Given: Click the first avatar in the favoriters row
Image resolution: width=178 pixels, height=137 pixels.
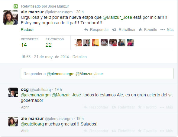Looking at the screenshot, I should click(x=78, y=43).
